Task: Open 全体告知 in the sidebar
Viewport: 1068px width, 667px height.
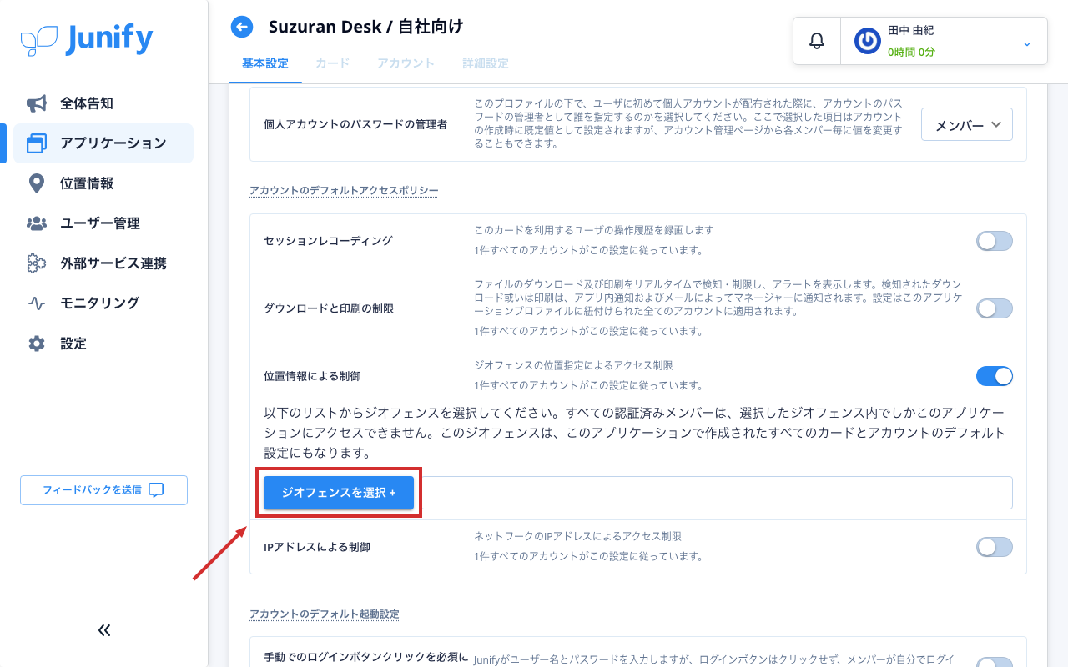Action: [x=103, y=103]
